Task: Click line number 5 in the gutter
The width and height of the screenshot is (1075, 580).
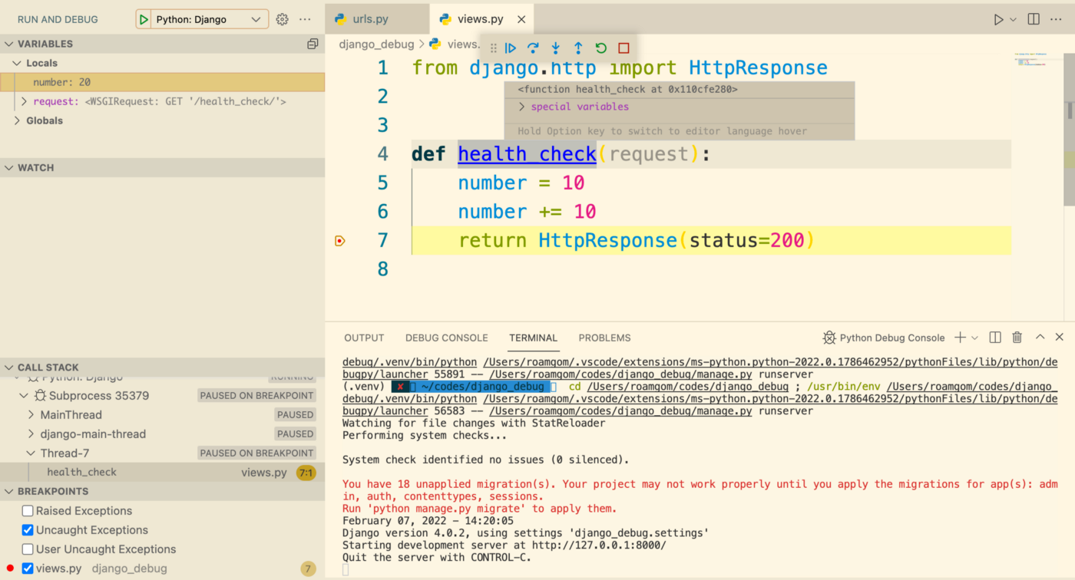Action: click(x=383, y=183)
